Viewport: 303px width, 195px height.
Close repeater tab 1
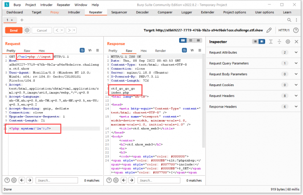coord(12,20)
